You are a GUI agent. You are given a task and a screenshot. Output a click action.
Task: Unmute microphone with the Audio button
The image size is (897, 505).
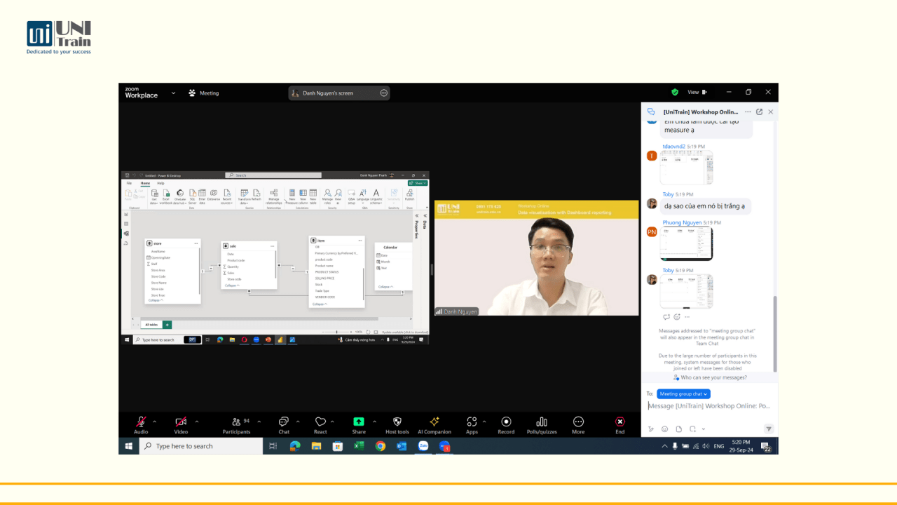tap(141, 424)
